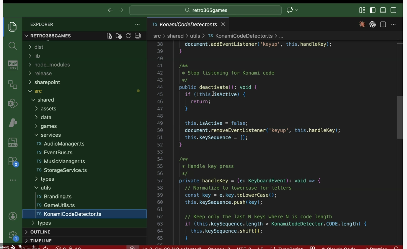Select the KonamiCodeDetector.ts editor tab
The height and width of the screenshot is (249, 407).
188,24
